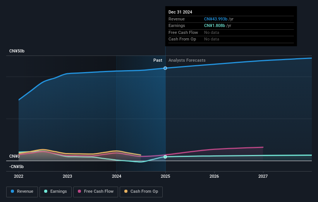Click the Analysts Forecasts label

[x=187, y=60]
